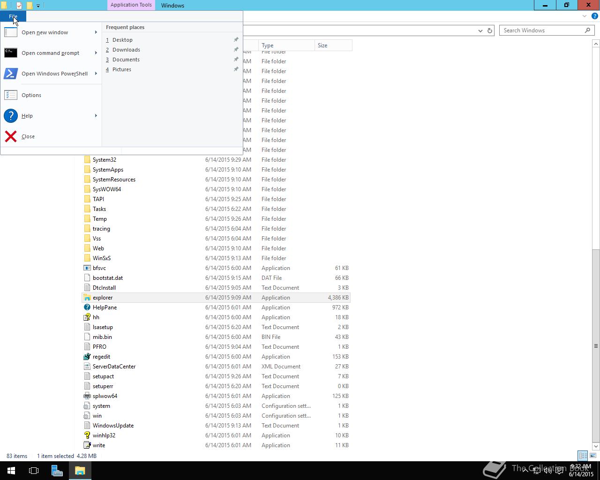Select the System32 folder icon
Screen dimensions: 600x480
pos(87,160)
